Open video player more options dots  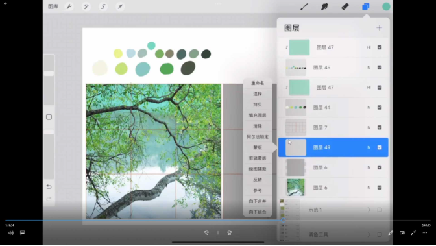(x=425, y=233)
